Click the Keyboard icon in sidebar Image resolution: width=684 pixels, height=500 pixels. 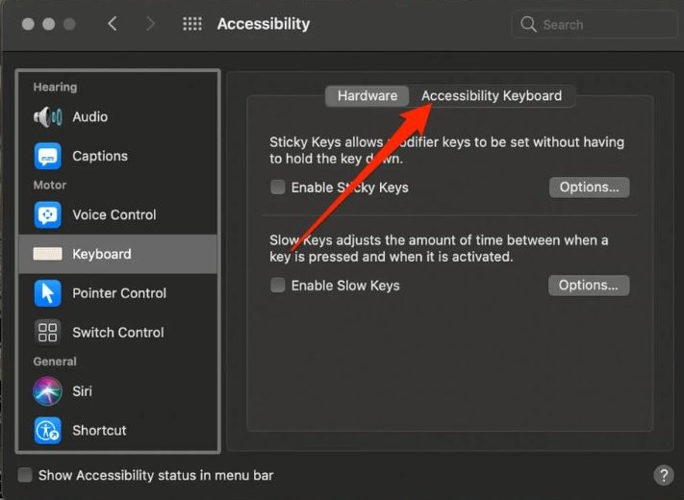coord(48,254)
